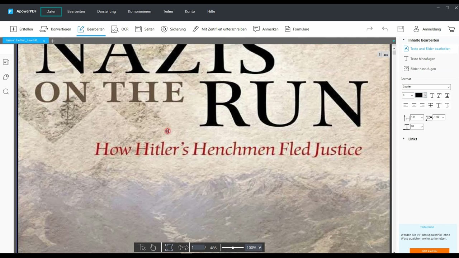Collapse the Inhalte bearbeiten section
The width and height of the screenshot is (459, 258).
403,40
